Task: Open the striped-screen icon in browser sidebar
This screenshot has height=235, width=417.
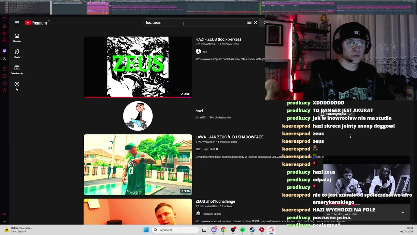Action: coord(4,33)
